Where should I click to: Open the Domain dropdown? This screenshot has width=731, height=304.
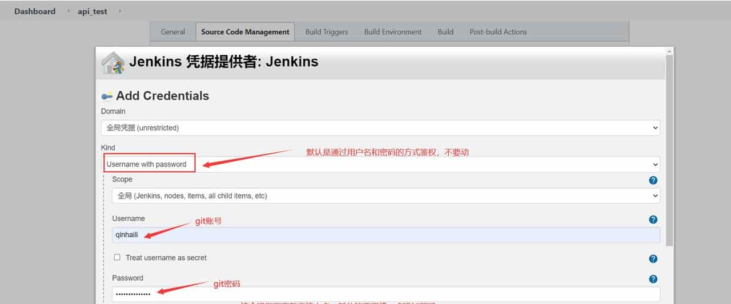tap(380, 128)
